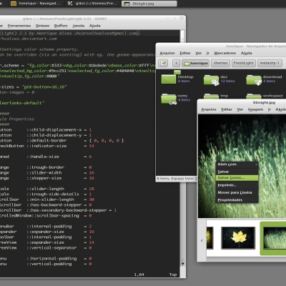The width and height of the screenshot is (286, 286).
Task: Open Ver menu in image viewer
Action: point(240,109)
